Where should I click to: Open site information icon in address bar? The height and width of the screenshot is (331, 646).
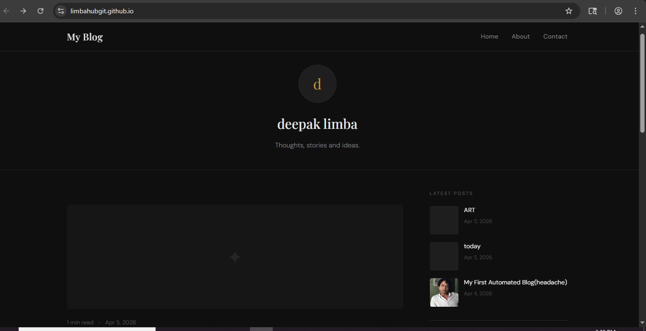click(x=60, y=11)
